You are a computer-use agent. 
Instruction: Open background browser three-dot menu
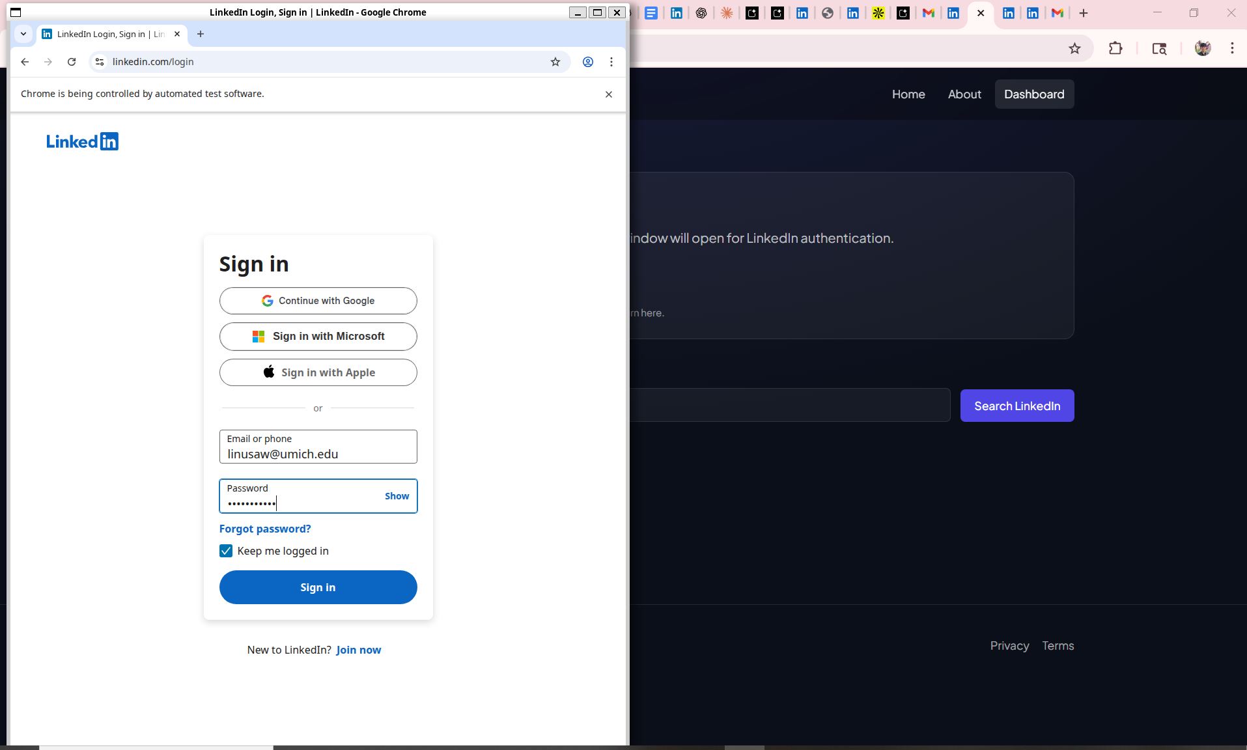(x=1232, y=48)
